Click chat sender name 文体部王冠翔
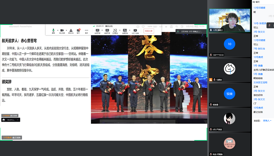The width and height of the screenshot is (274, 156). pos(260,82)
